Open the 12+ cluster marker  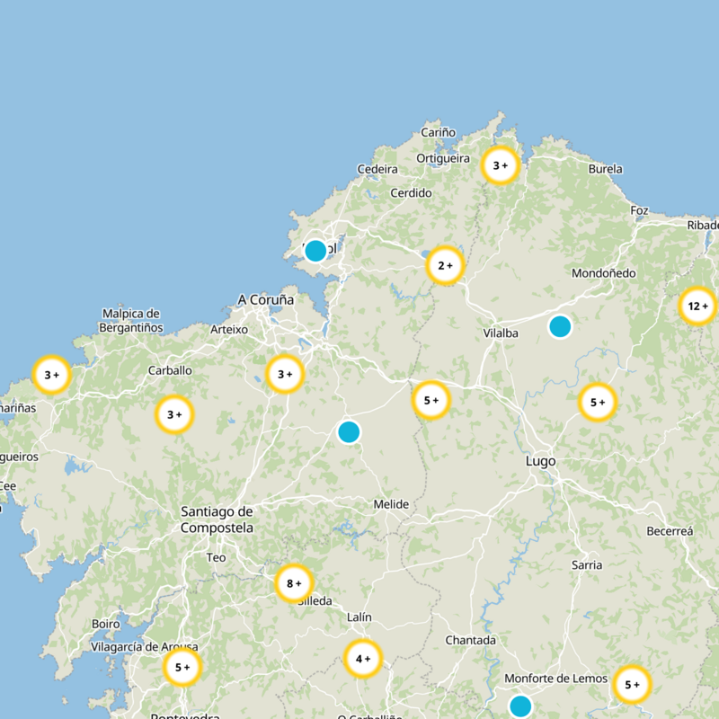(698, 306)
